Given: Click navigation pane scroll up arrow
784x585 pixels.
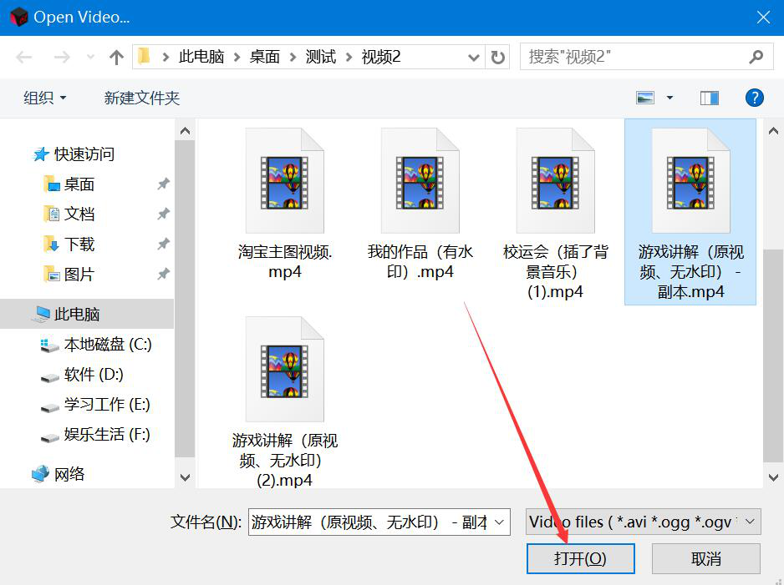Looking at the screenshot, I should coord(185,131).
